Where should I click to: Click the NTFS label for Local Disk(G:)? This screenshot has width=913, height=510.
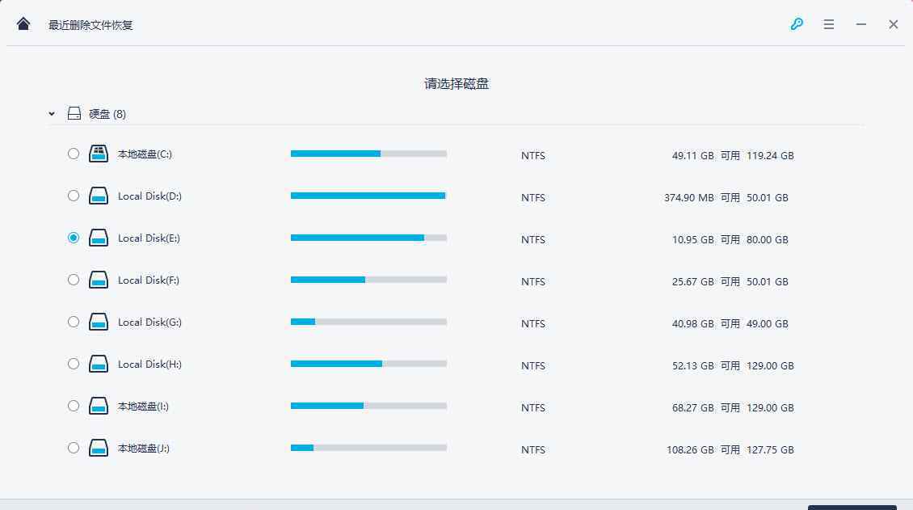pyautogui.click(x=533, y=323)
